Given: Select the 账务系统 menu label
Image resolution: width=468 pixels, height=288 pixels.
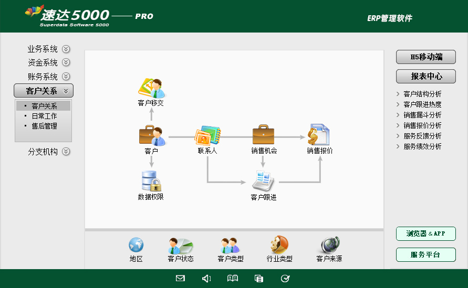Looking at the screenshot, I should [43, 77].
